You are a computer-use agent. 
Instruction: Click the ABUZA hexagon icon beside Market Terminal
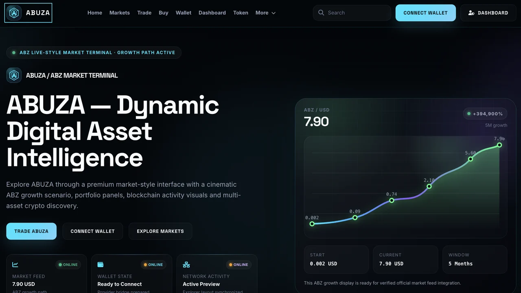14,75
